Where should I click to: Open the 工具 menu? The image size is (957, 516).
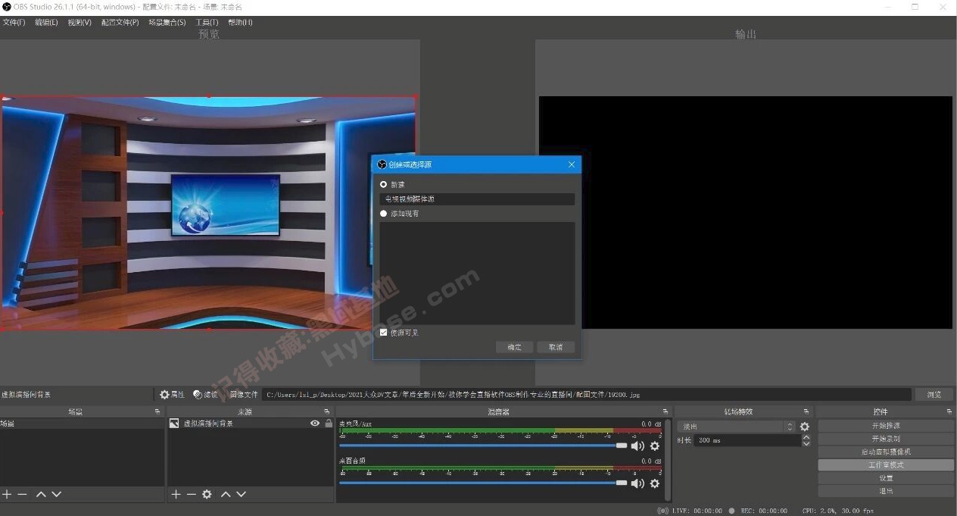(205, 22)
